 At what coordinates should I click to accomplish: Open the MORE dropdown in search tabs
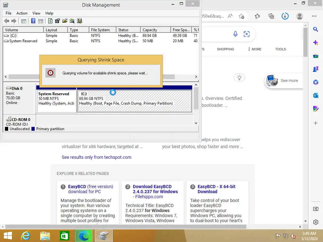255,49
